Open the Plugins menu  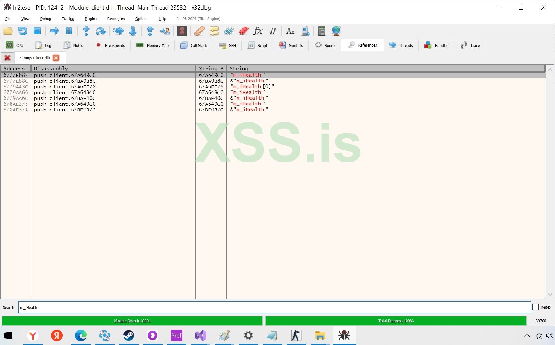coord(91,19)
